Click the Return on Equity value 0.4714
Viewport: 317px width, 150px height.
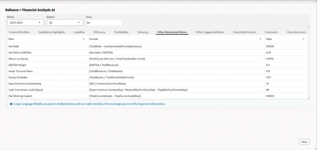[x=270, y=59]
